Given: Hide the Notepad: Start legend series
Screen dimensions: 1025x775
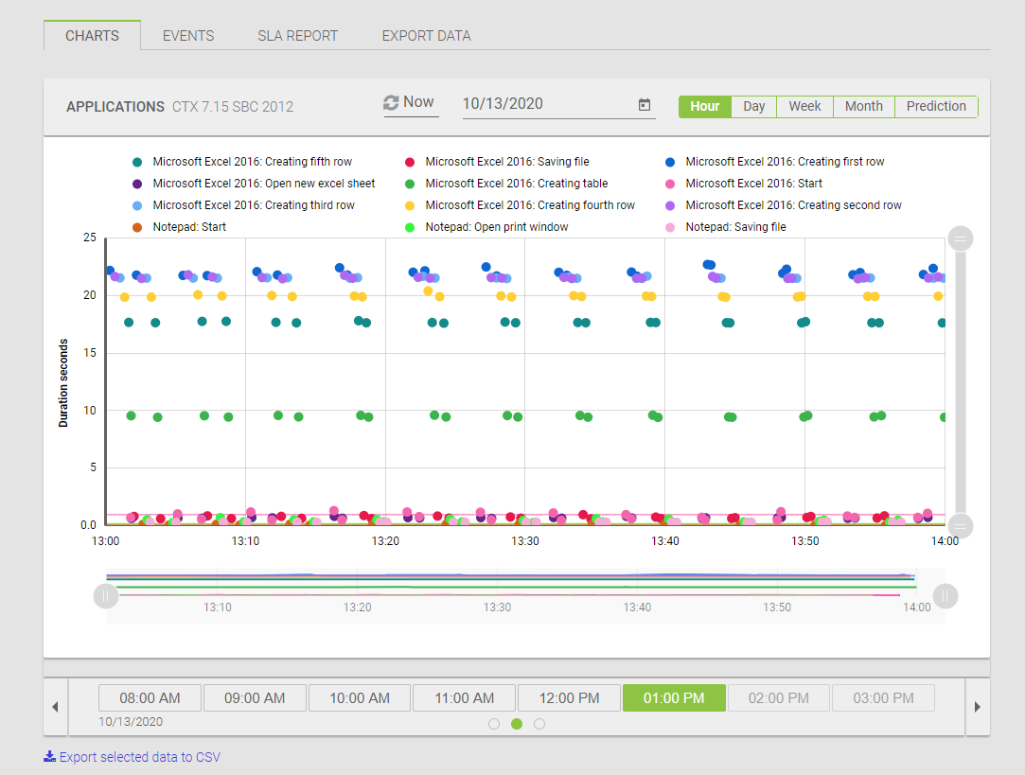Looking at the screenshot, I should [188, 227].
